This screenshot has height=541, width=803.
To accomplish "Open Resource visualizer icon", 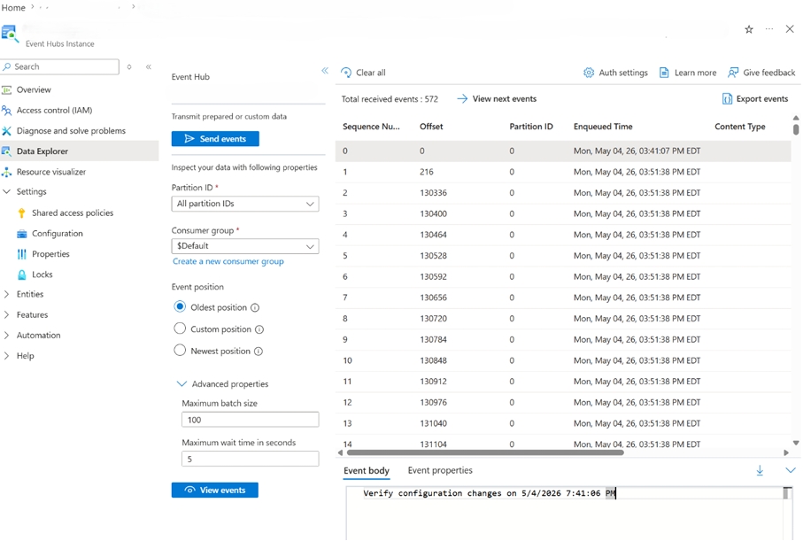I will click(7, 172).
